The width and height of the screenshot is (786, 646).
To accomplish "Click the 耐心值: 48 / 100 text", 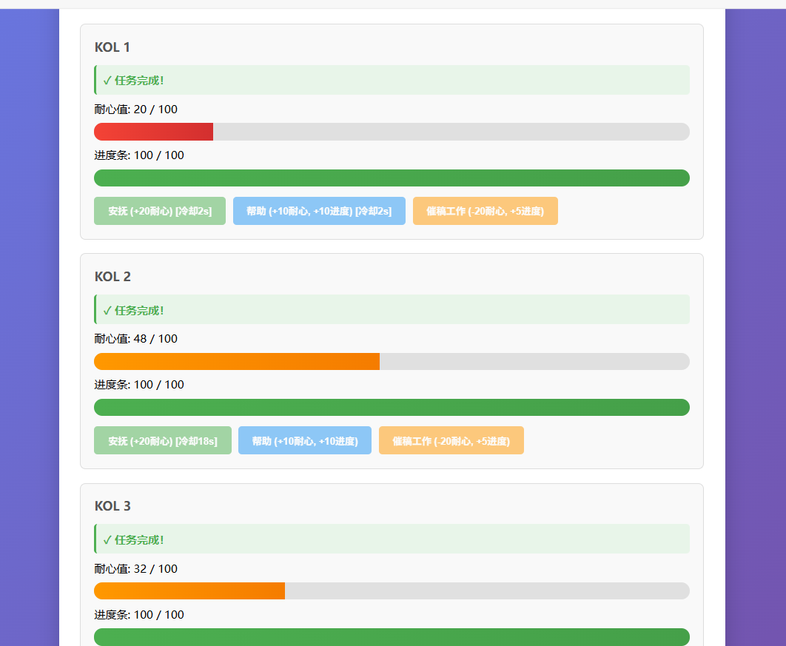I will pos(136,339).
